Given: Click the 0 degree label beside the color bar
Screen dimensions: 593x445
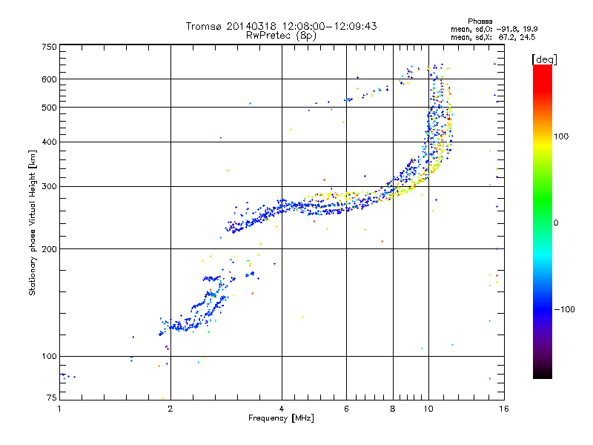Looking at the screenshot, I should click(x=556, y=223).
